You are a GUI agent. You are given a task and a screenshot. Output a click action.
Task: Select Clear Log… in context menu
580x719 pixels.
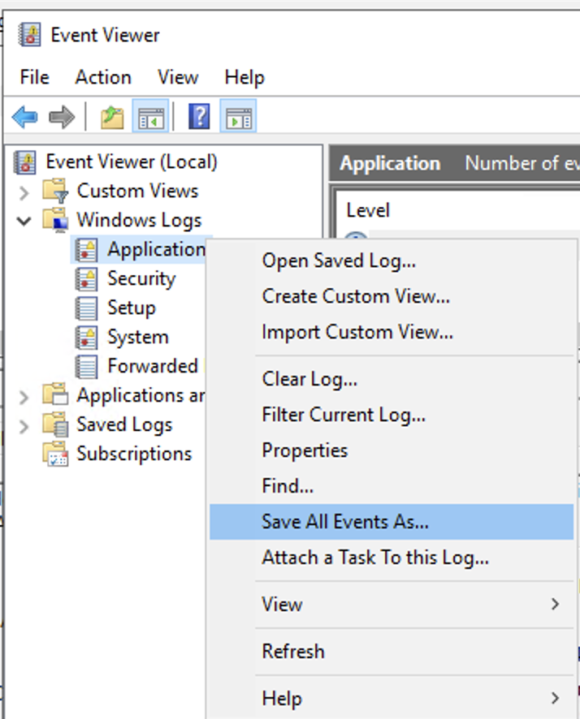(309, 379)
